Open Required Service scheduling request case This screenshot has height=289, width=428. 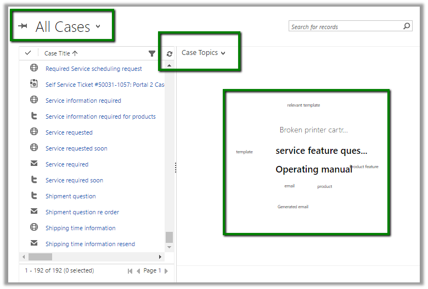click(93, 69)
